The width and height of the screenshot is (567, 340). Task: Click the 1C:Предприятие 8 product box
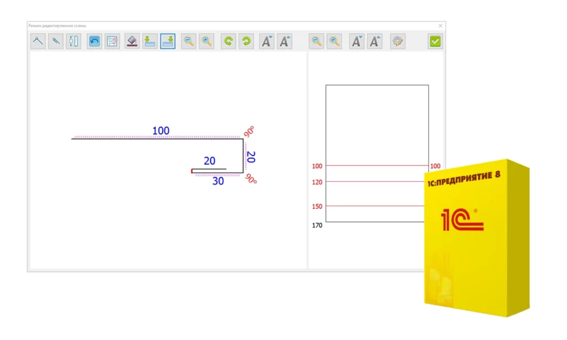477,238
